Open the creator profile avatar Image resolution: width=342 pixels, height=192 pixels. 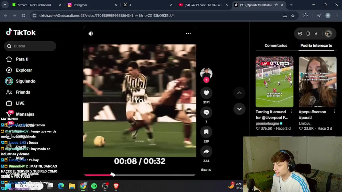(206, 73)
